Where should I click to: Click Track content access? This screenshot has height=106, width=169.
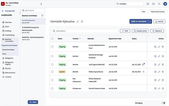tap(157, 12)
